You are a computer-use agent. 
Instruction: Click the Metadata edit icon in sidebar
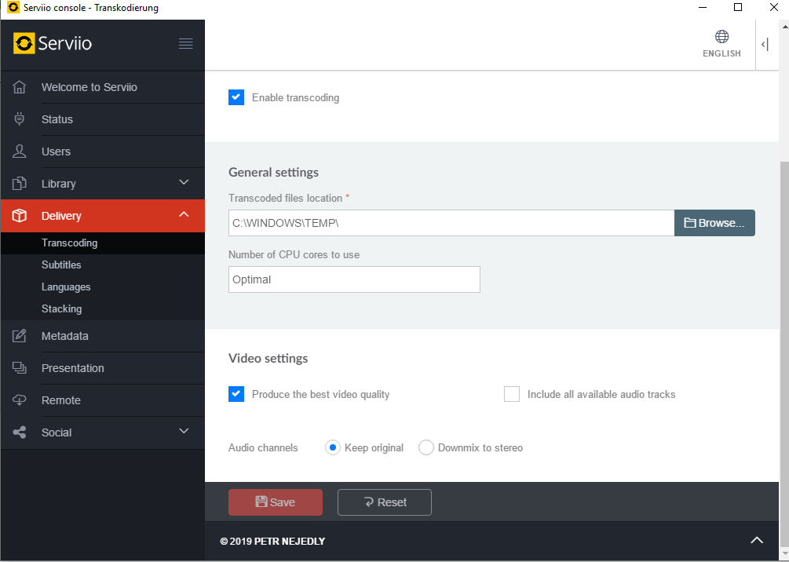pos(20,336)
